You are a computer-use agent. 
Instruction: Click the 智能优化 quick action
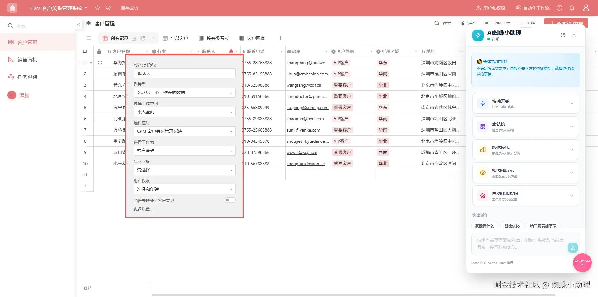[x=512, y=225]
